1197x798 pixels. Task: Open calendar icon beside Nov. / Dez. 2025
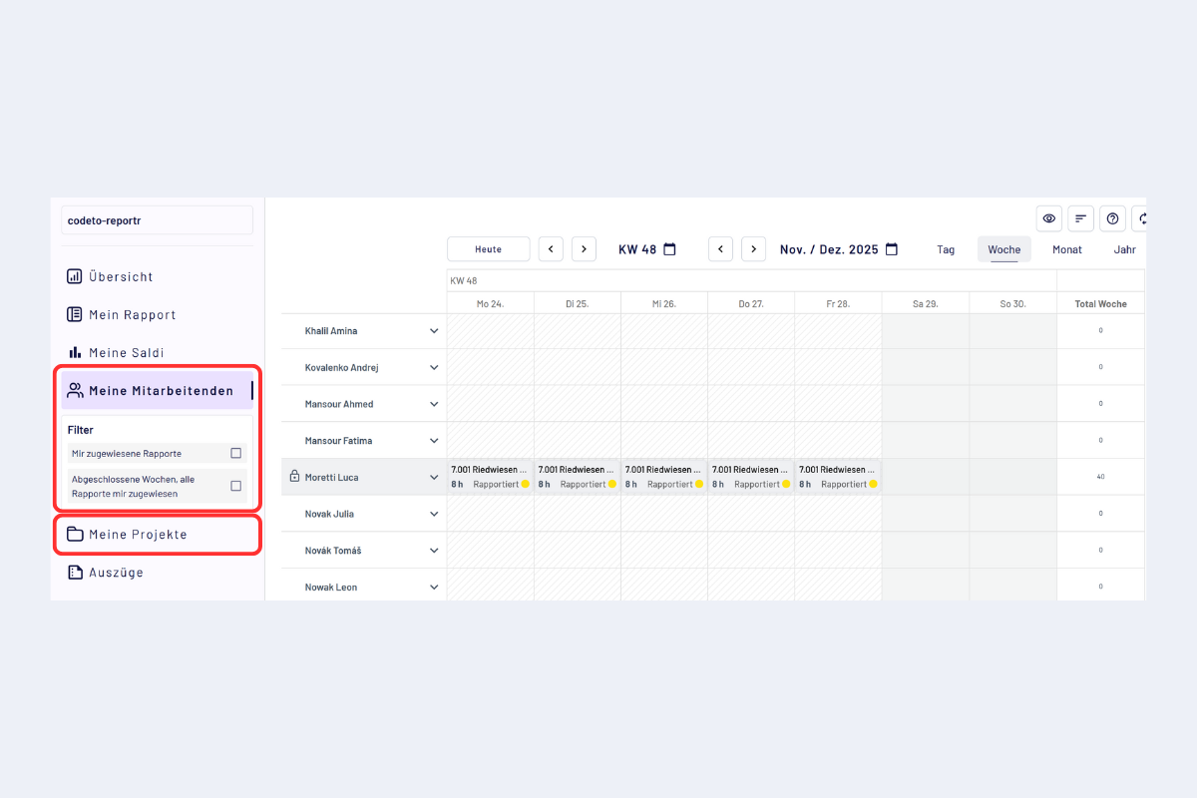(892, 249)
